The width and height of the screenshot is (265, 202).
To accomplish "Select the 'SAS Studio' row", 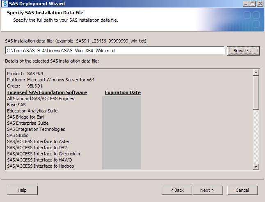I will click(x=18, y=135).
